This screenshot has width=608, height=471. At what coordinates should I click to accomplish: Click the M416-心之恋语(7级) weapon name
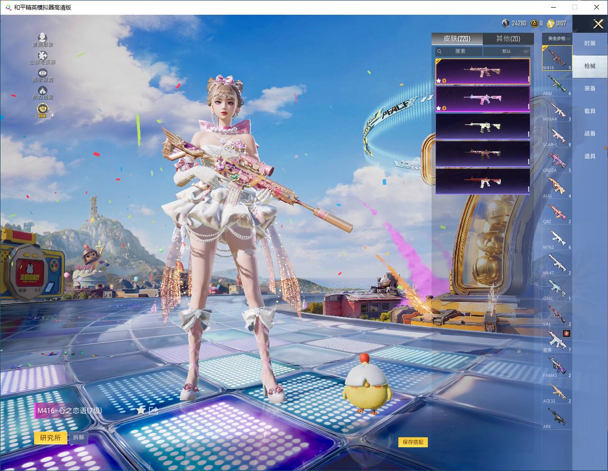coord(70,411)
